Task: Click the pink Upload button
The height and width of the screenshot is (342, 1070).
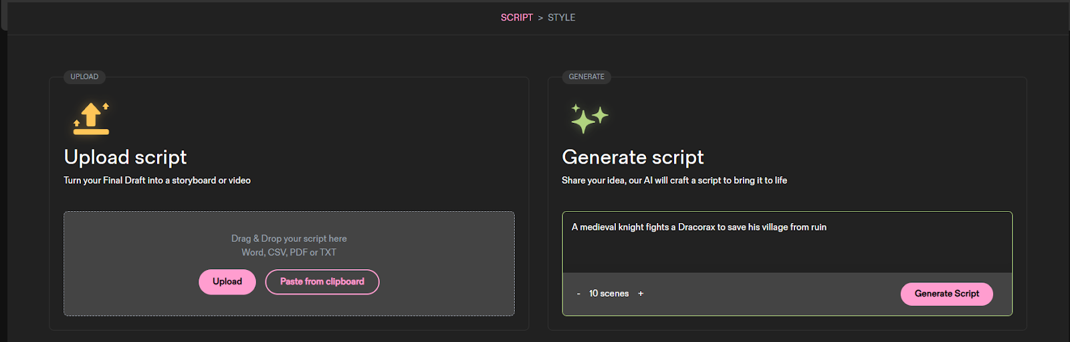Action: coord(227,282)
